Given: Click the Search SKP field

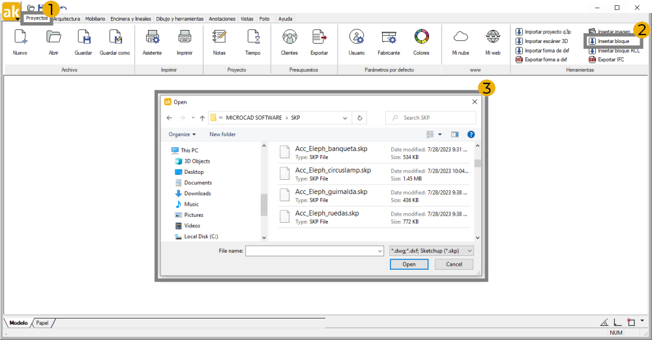Looking at the screenshot, I should 431,118.
